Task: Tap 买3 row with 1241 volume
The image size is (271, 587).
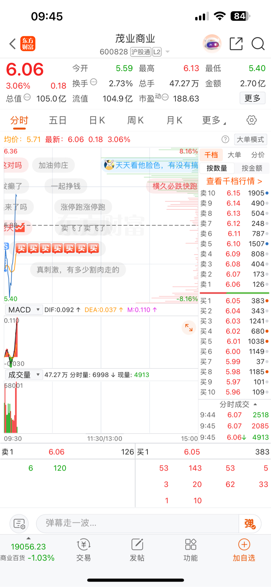Action: tap(234, 321)
